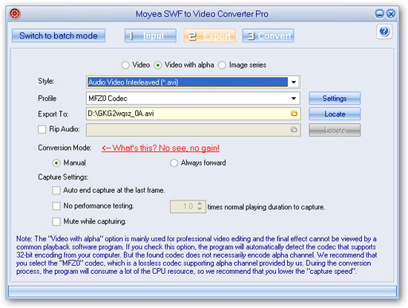This screenshot has height=308, width=408.
Task: Enable the Rip Audio checkbox
Action: pyautogui.click(x=42, y=129)
